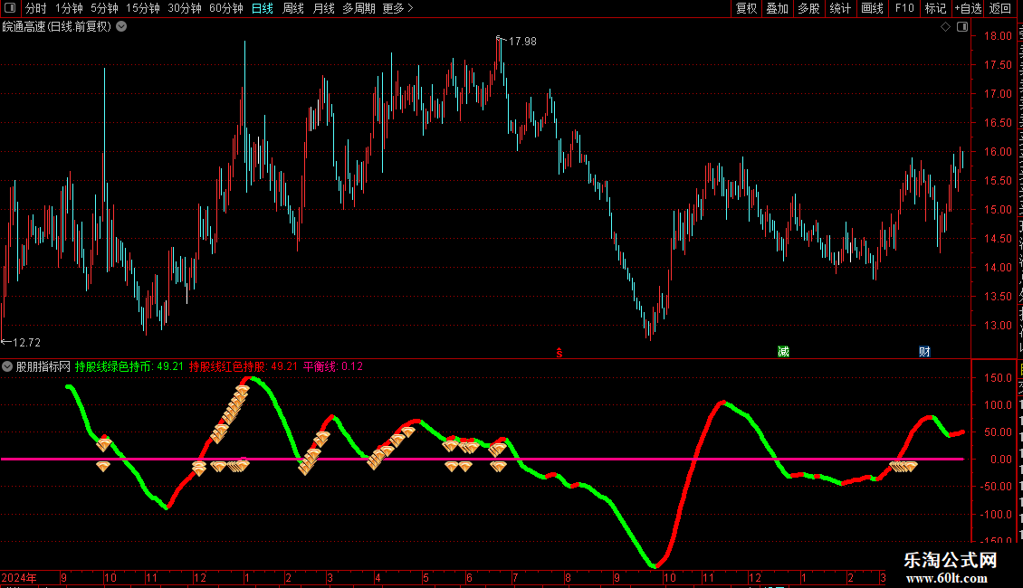Click the 皖通高速(日线.前复权) chart title

tap(57, 27)
